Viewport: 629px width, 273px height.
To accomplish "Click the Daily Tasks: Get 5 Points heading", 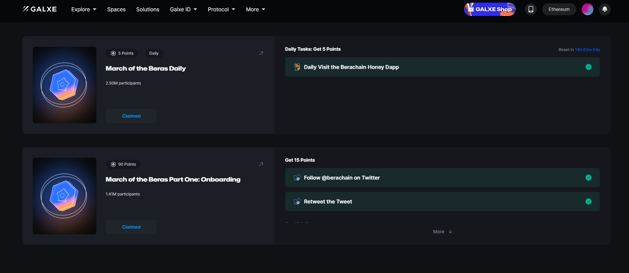I will [x=313, y=49].
